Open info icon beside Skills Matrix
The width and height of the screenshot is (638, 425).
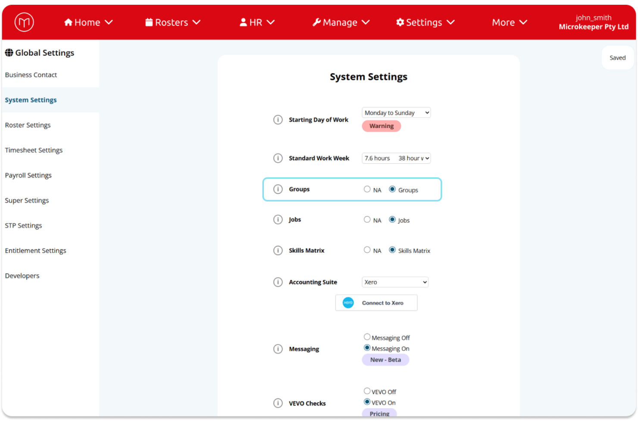tap(278, 251)
